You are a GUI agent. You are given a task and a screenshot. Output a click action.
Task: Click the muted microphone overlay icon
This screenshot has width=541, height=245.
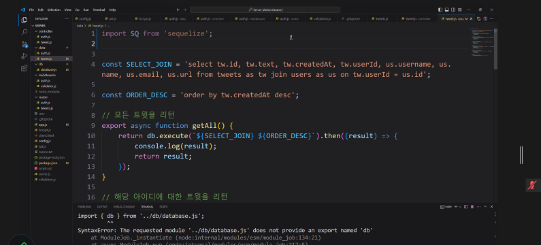click(533, 185)
